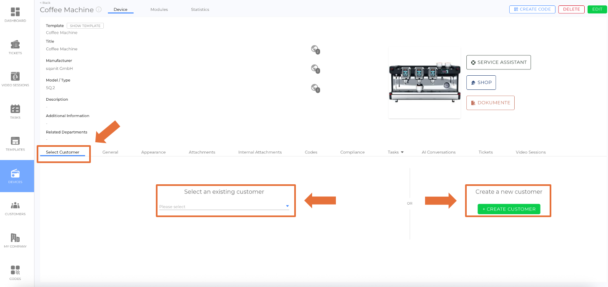This screenshot has width=608, height=287.
Task: Click the coffee machine product image
Action: 424,82
